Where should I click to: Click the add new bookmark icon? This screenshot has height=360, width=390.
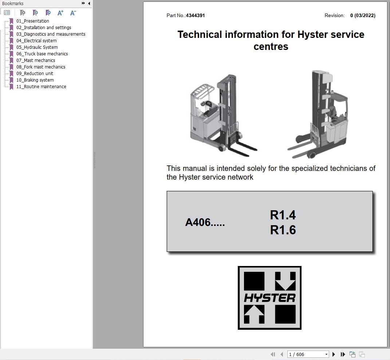(x=35, y=12)
